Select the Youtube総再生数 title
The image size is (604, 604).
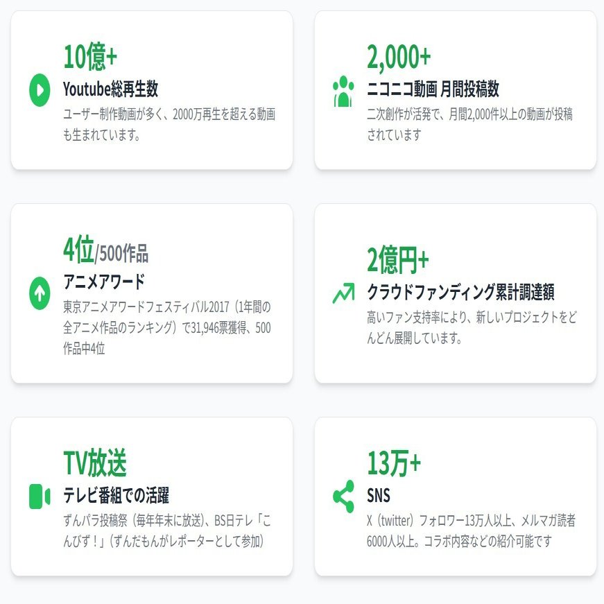coord(110,89)
